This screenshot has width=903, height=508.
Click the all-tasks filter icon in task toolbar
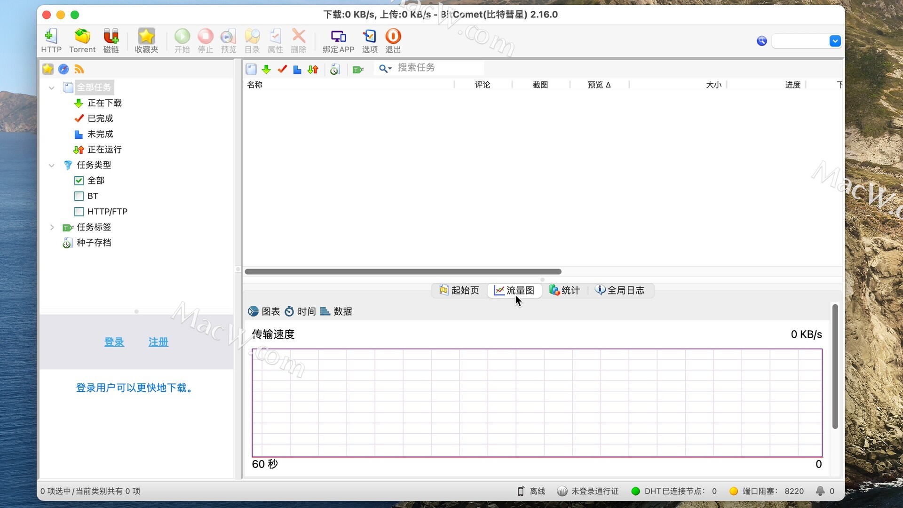251,69
